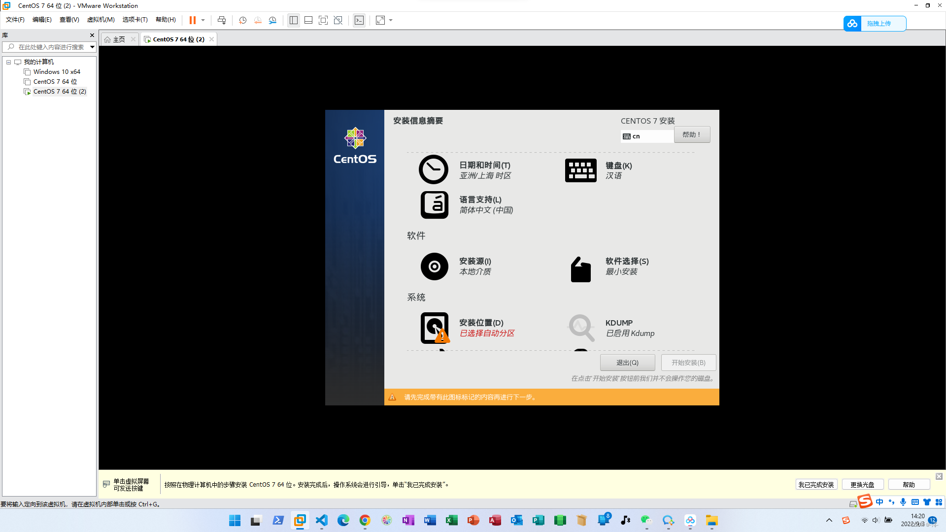
Task: Toggle the library sidebar view icon
Action: (x=294, y=20)
